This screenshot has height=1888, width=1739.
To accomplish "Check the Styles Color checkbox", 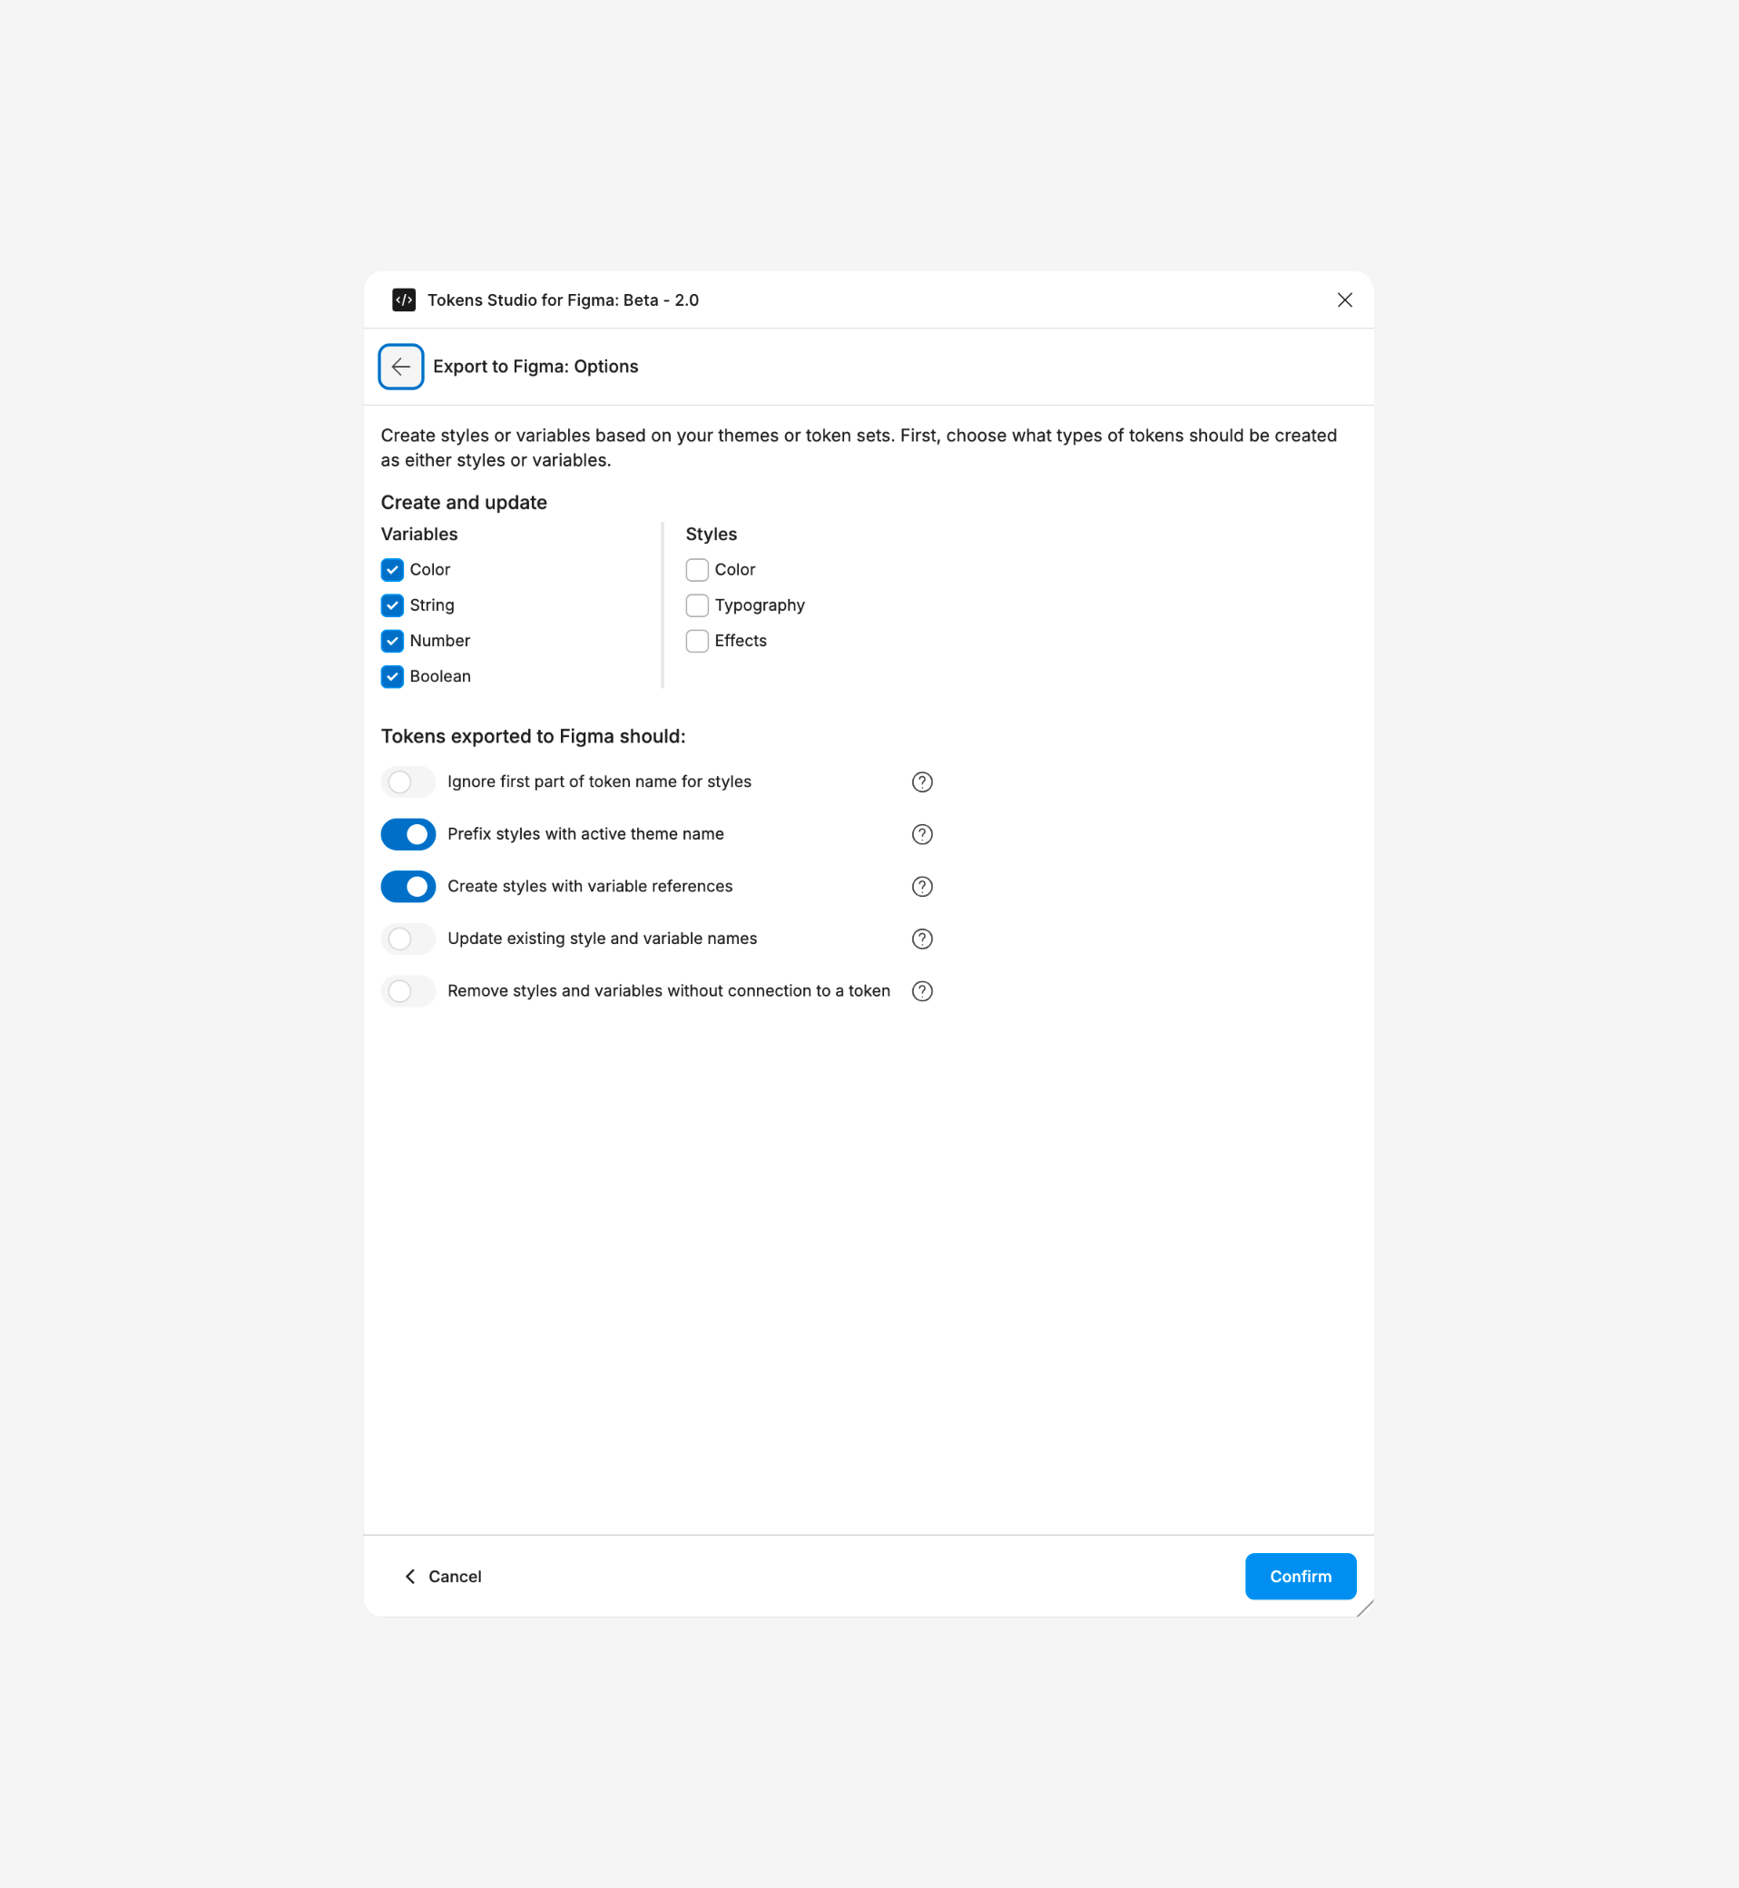I will (697, 570).
